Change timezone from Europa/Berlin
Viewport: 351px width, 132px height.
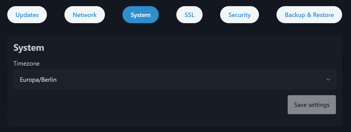(x=174, y=80)
